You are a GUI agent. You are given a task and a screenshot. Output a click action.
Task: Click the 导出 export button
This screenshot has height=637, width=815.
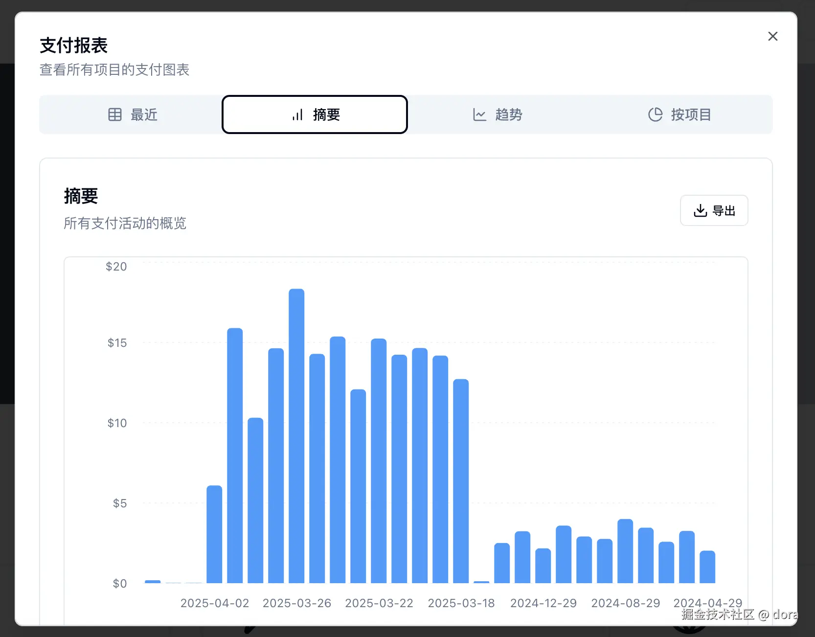pos(714,210)
